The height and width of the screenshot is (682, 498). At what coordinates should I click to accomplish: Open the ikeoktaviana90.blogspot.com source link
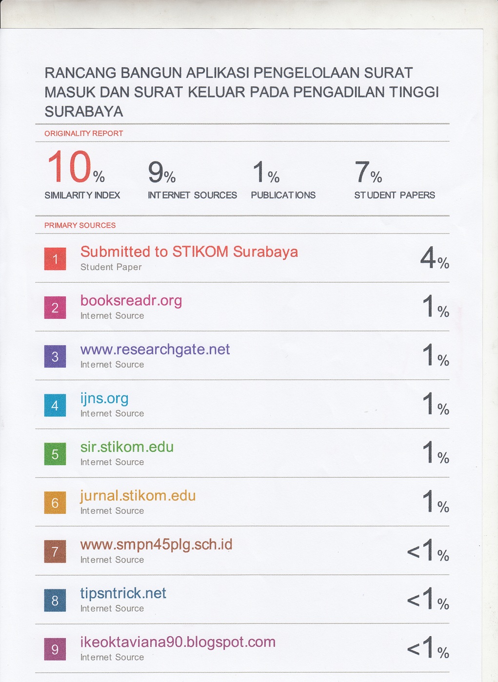tap(178, 642)
